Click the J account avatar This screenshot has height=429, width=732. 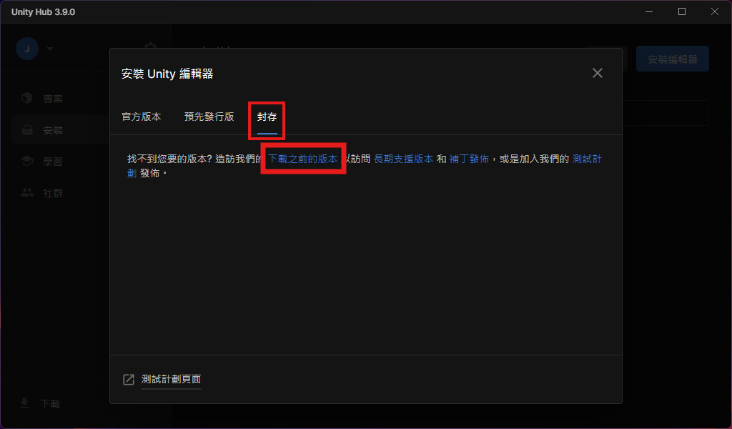pyautogui.click(x=27, y=49)
